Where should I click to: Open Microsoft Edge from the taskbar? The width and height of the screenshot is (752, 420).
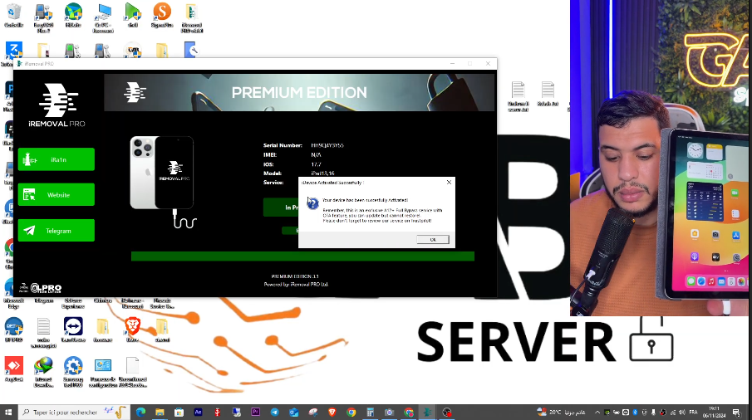[141, 412]
